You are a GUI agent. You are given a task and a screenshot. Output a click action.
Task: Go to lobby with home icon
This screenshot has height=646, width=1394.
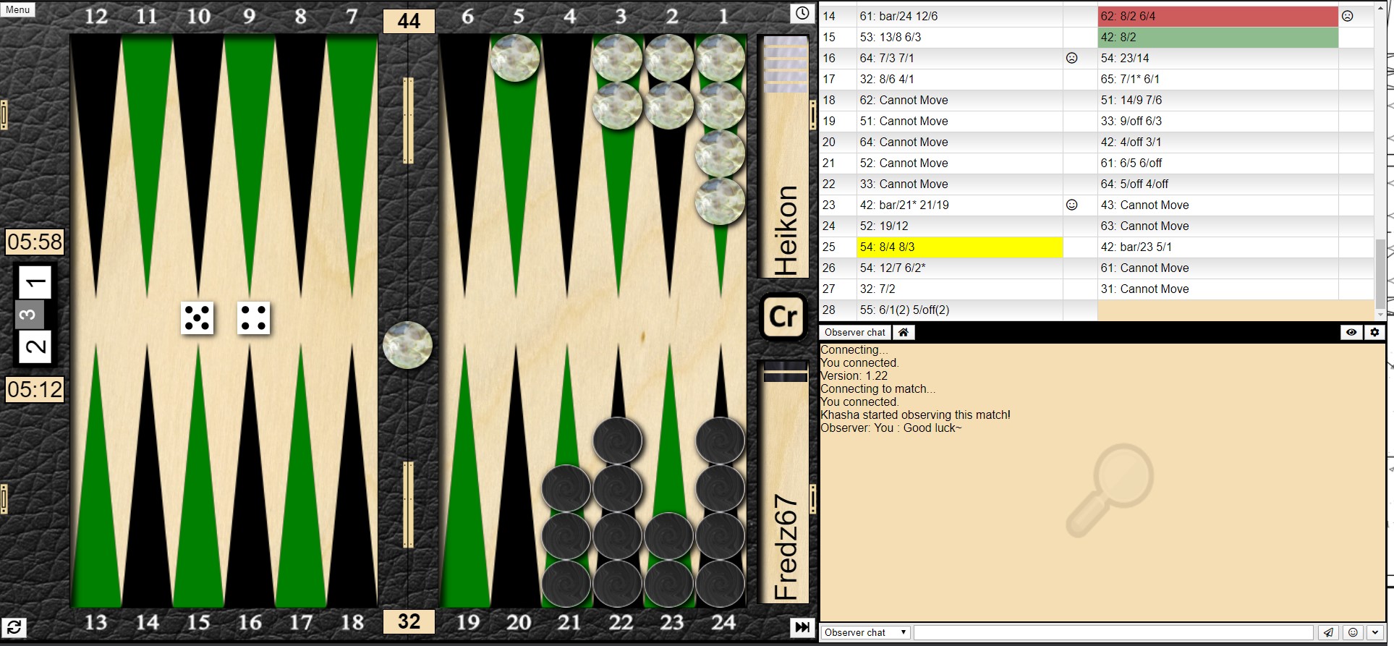(904, 332)
